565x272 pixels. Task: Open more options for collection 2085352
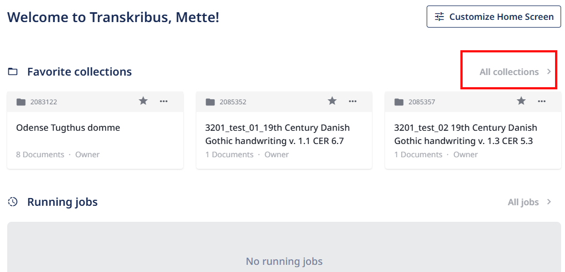click(x=353, y=101)
